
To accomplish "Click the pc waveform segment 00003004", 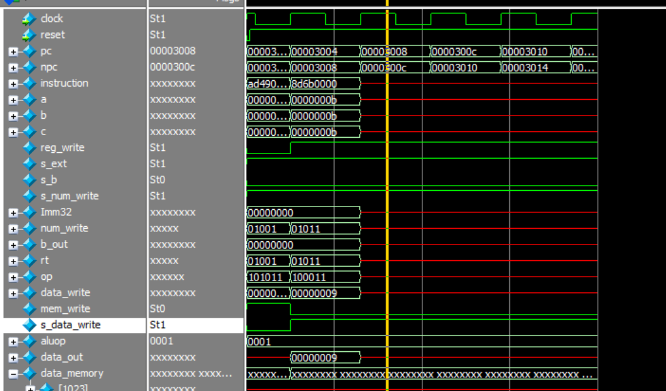I will coord(325,52).
